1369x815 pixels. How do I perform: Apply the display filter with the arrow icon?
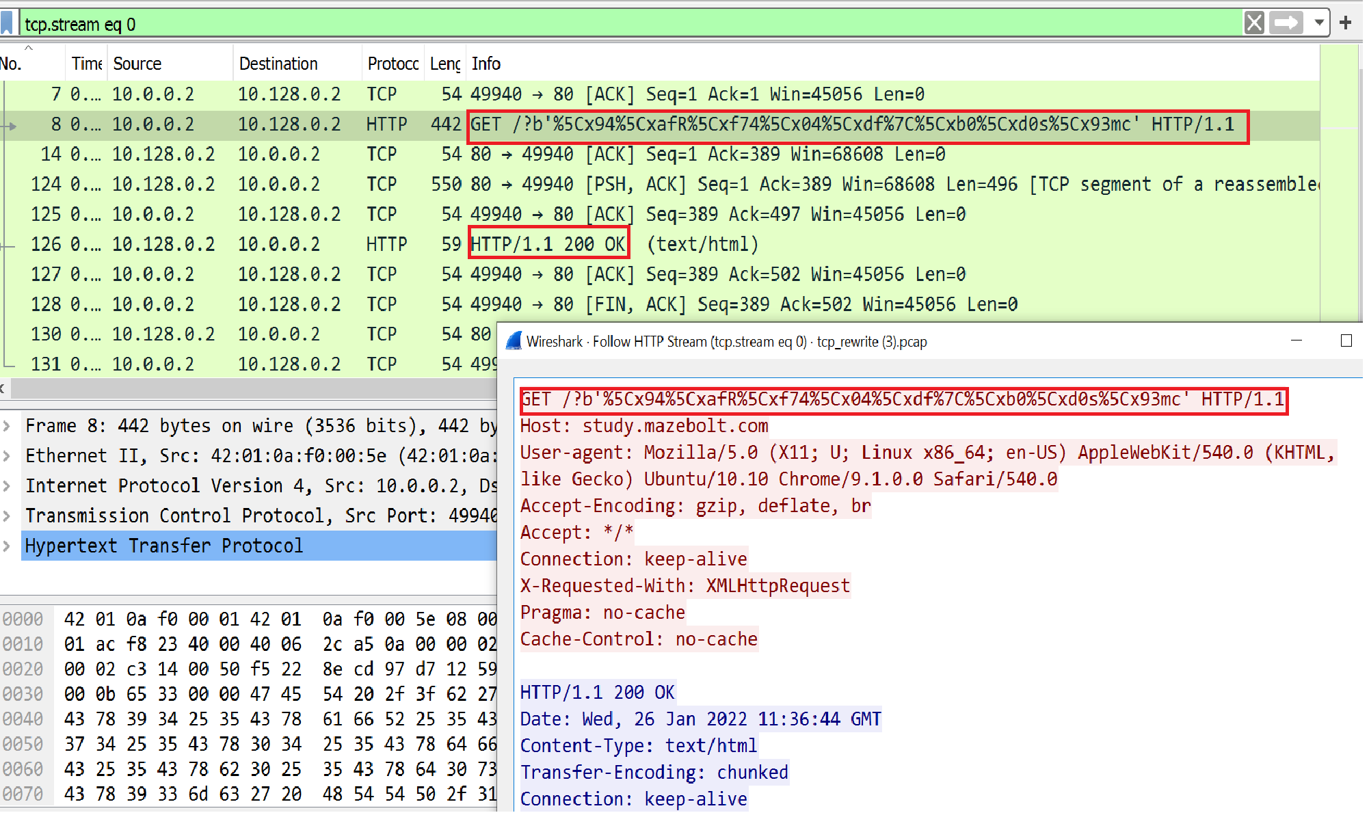1286,23
